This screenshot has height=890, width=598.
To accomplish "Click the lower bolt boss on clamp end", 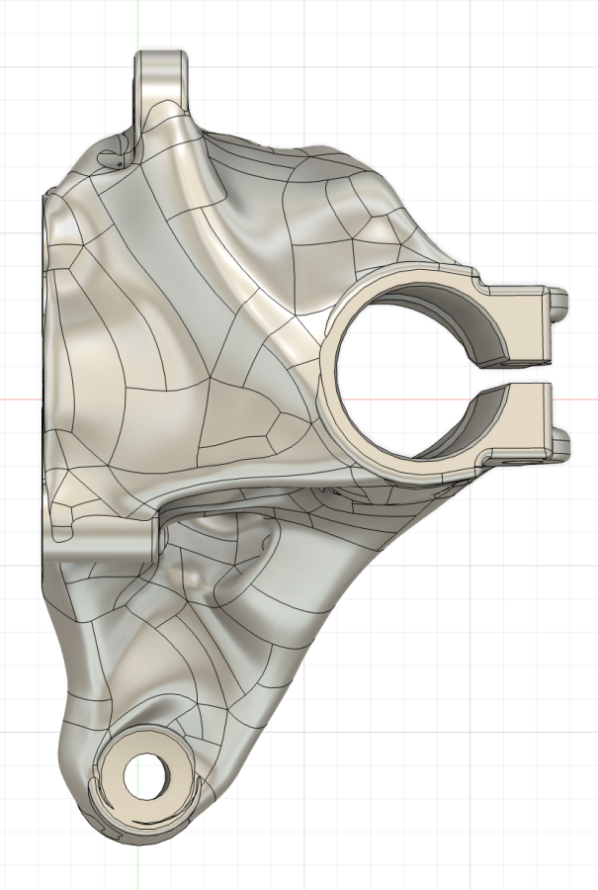I will (560, 436).
